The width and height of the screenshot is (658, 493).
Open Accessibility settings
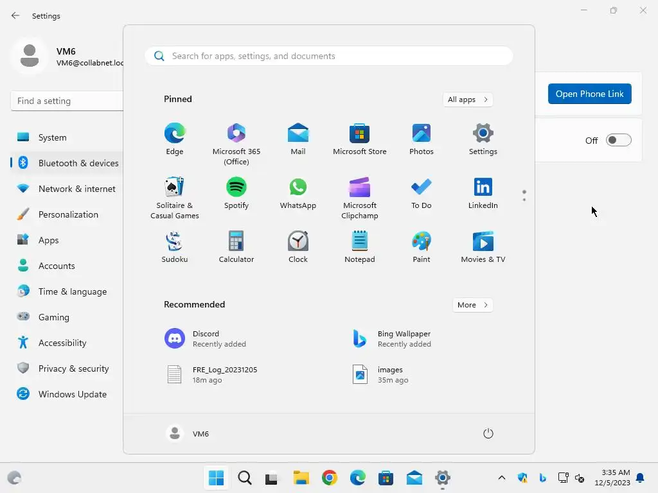(x=67, y=343)
